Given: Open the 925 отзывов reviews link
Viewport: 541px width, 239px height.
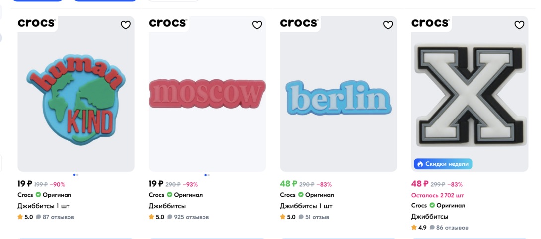Looking at the screenshot, I should [x=188, y=217].
